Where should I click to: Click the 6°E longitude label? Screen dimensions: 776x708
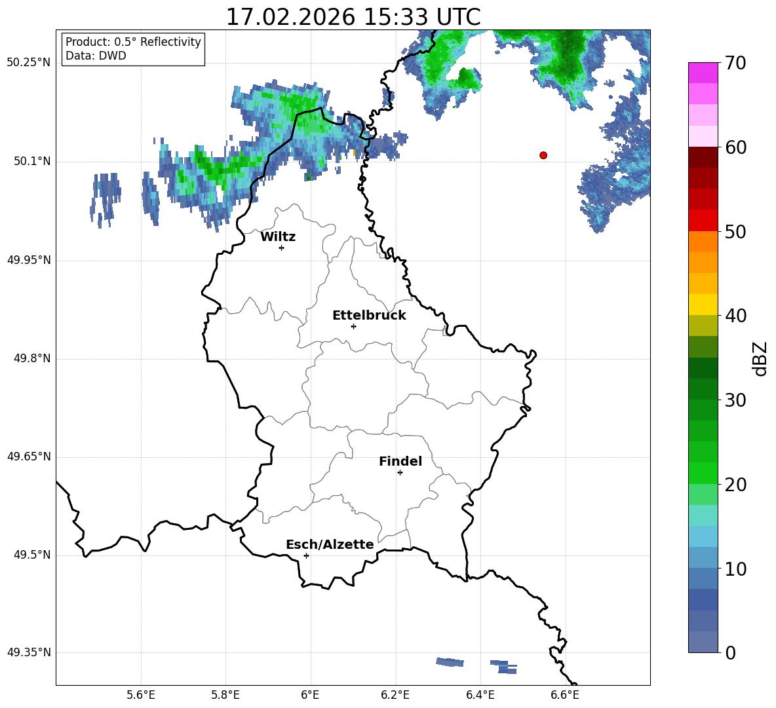(x=310, y=695)
